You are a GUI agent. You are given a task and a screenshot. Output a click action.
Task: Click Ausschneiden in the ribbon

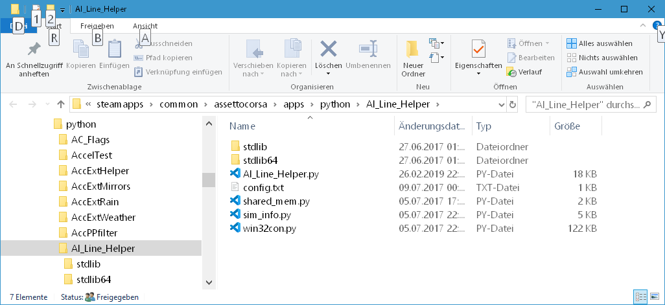[x=164, y=43]
